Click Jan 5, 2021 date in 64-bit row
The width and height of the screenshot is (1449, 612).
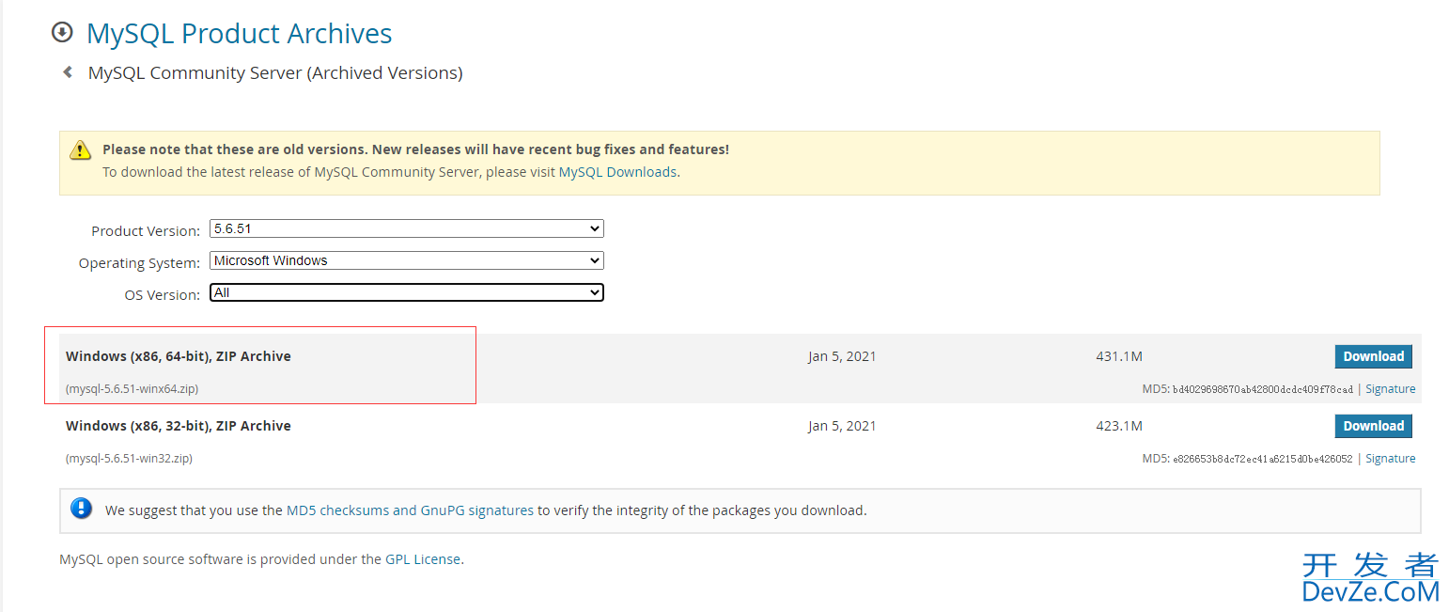tap(842, 356)
